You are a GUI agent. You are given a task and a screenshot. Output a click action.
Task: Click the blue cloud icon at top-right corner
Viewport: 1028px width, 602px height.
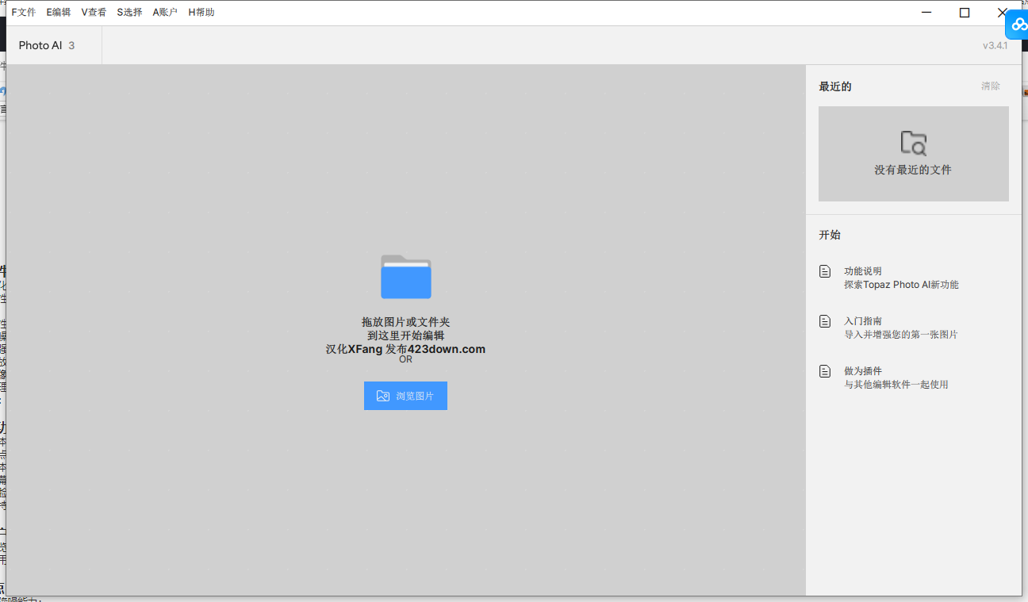(x=1018, y=25)
